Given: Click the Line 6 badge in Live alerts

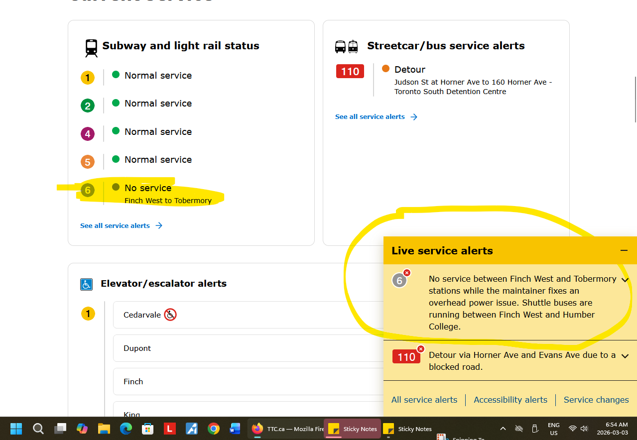Looking at the screenshot, I should point(399,281).
